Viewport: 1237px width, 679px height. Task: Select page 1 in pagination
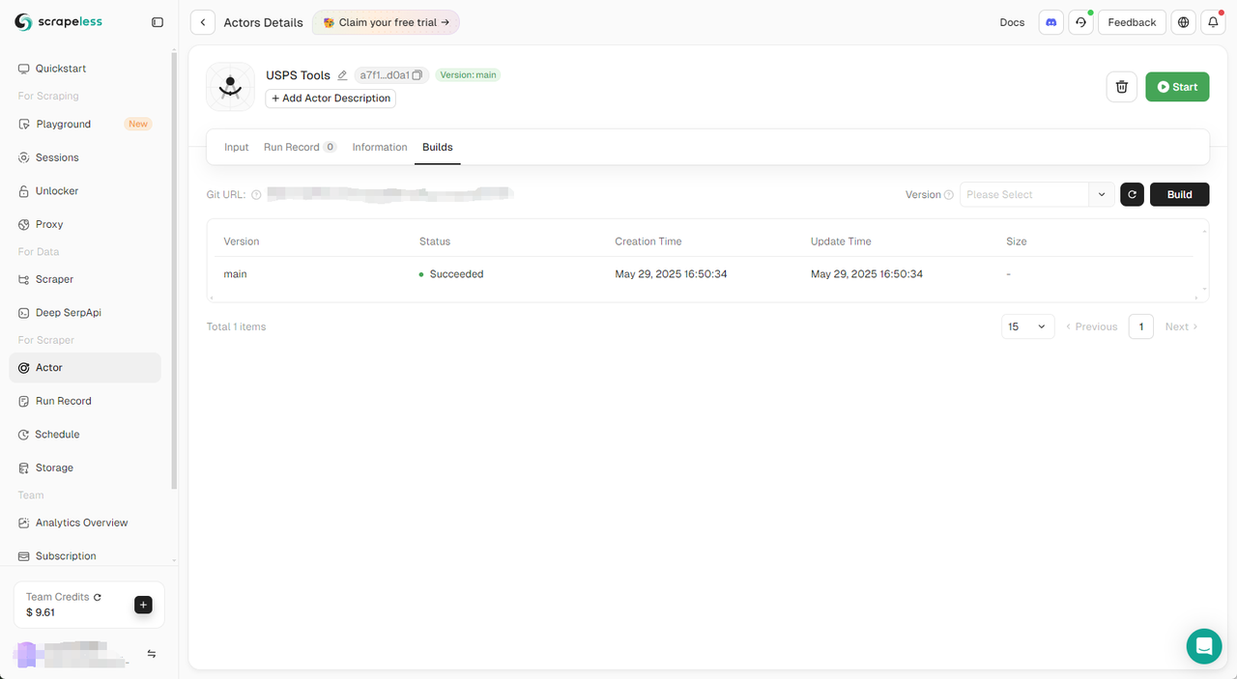(1141, 326)
